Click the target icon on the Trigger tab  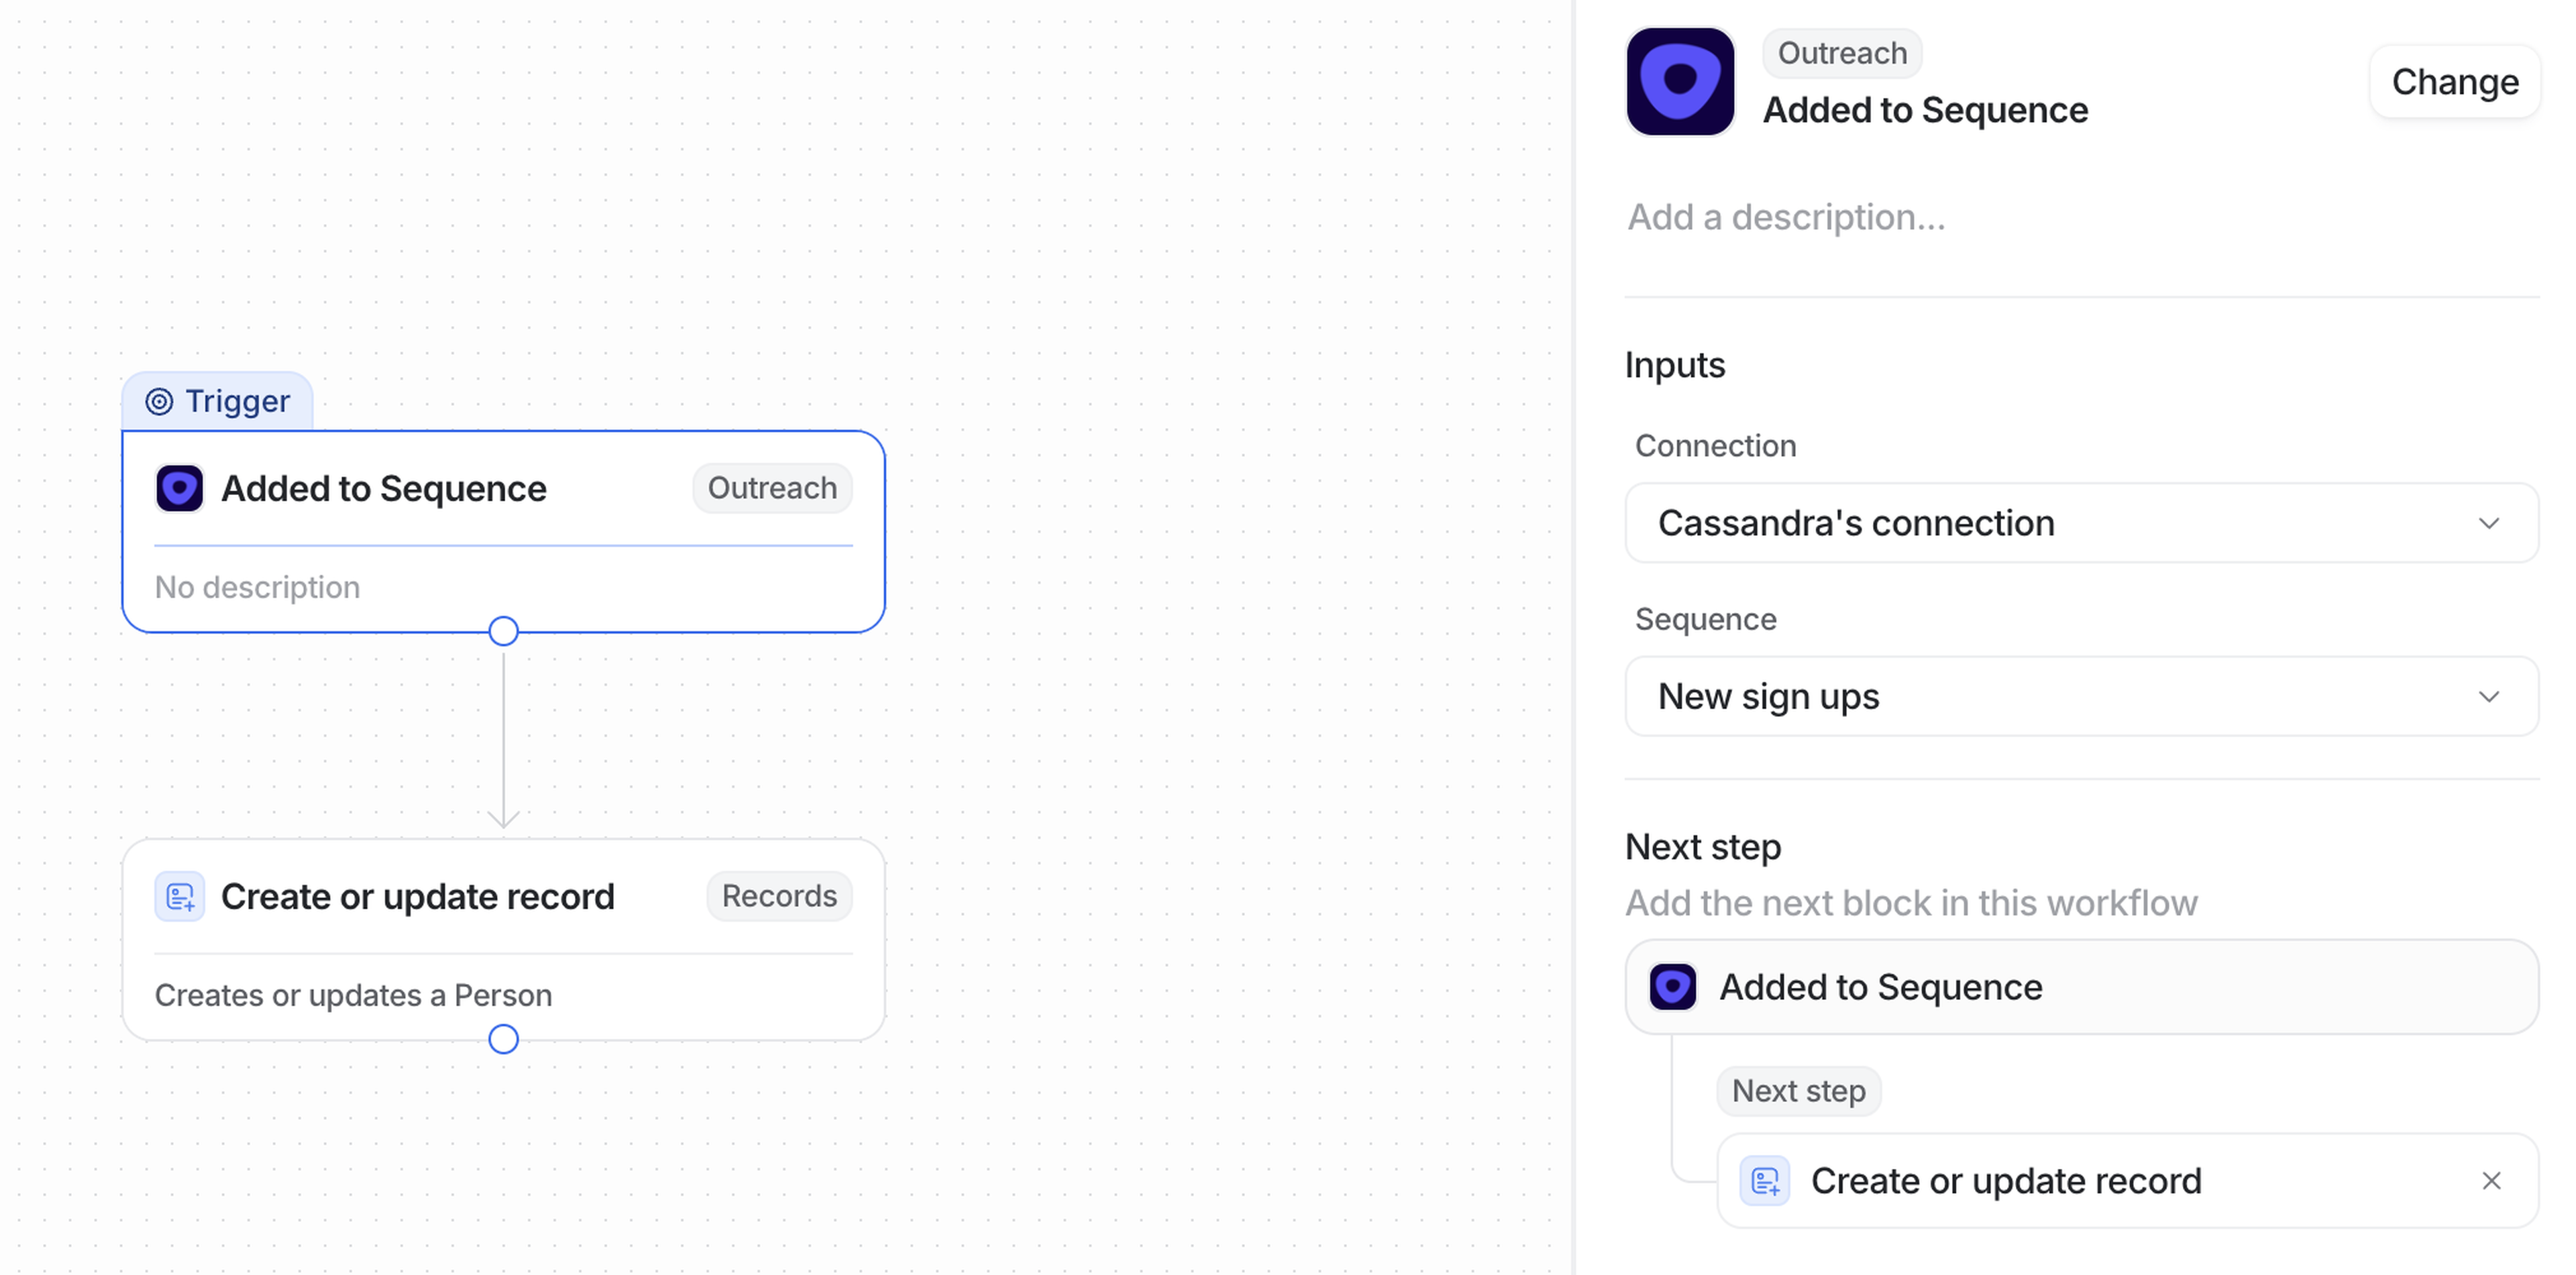coord(159,402)
